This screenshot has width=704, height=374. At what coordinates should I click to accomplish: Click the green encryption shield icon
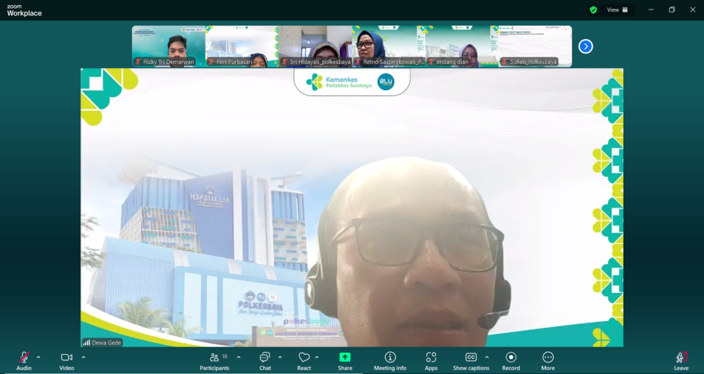(593, 10)
